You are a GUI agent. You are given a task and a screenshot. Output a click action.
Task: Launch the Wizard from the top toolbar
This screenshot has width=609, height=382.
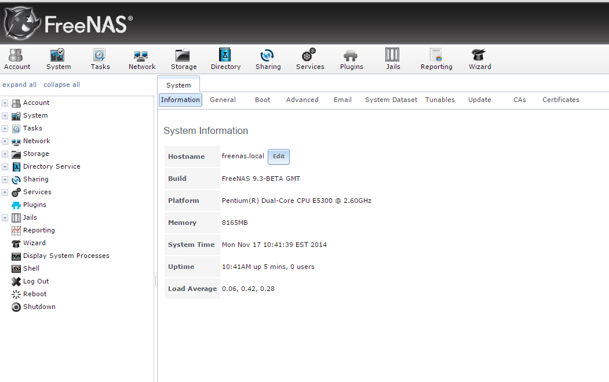pos(480,59)
